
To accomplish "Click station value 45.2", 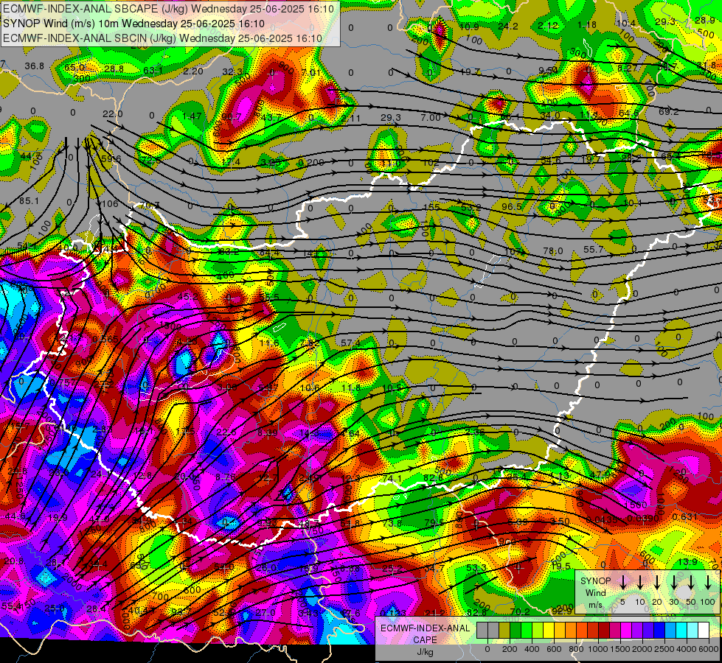I will click(x=187, y=297).
